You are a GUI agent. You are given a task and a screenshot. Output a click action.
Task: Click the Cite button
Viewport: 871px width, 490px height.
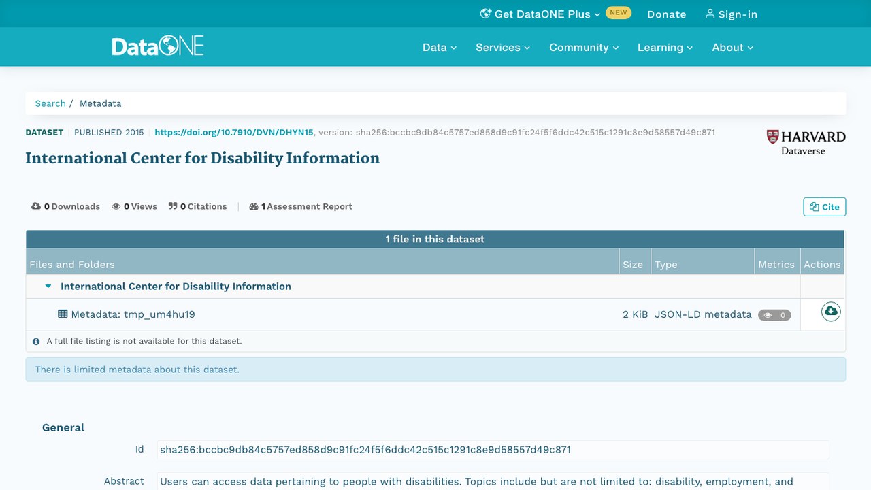click(x=825, y=207)
